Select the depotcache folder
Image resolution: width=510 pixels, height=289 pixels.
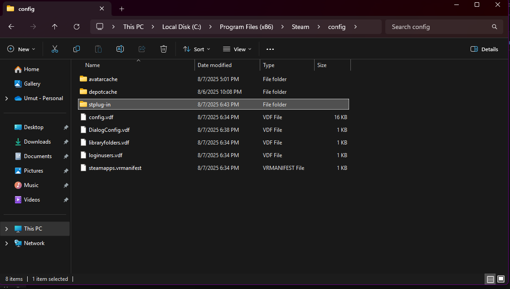coord(214,92)
